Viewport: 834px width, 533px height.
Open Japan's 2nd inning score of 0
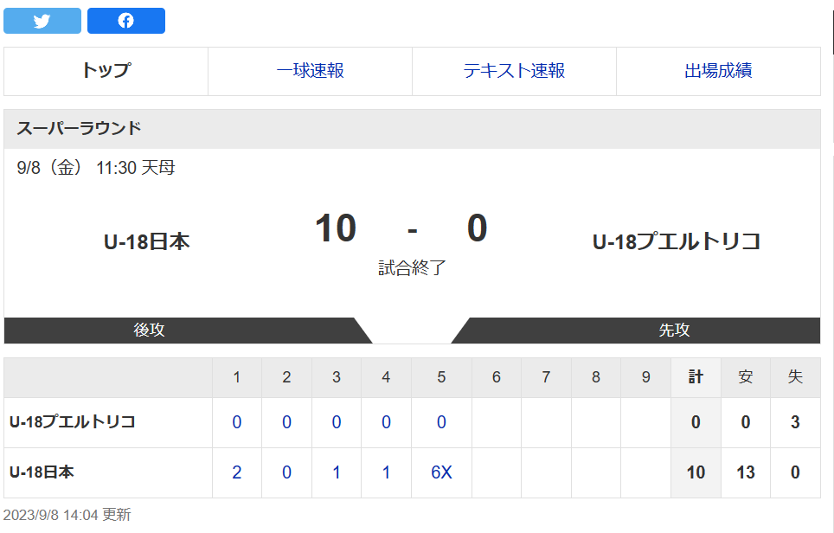point(286,472)
